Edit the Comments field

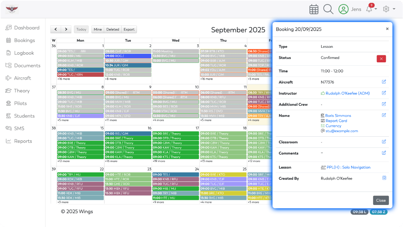pos(384,153)
